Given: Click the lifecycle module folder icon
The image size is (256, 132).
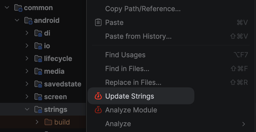Looking at the screenshot, I should 39,59.
